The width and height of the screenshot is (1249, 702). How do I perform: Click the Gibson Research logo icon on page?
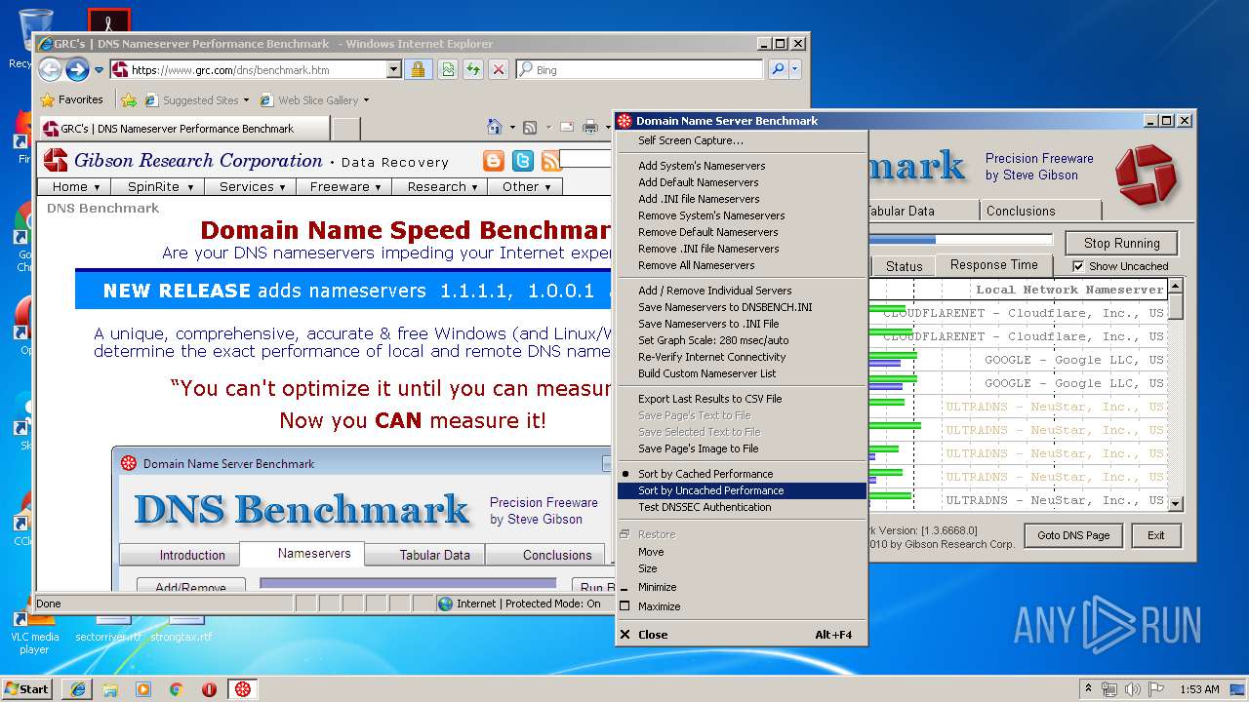[56, 161]
